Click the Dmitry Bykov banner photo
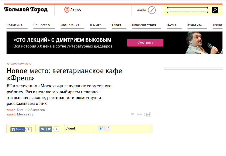226x156 pixels. tap(204, 43)
